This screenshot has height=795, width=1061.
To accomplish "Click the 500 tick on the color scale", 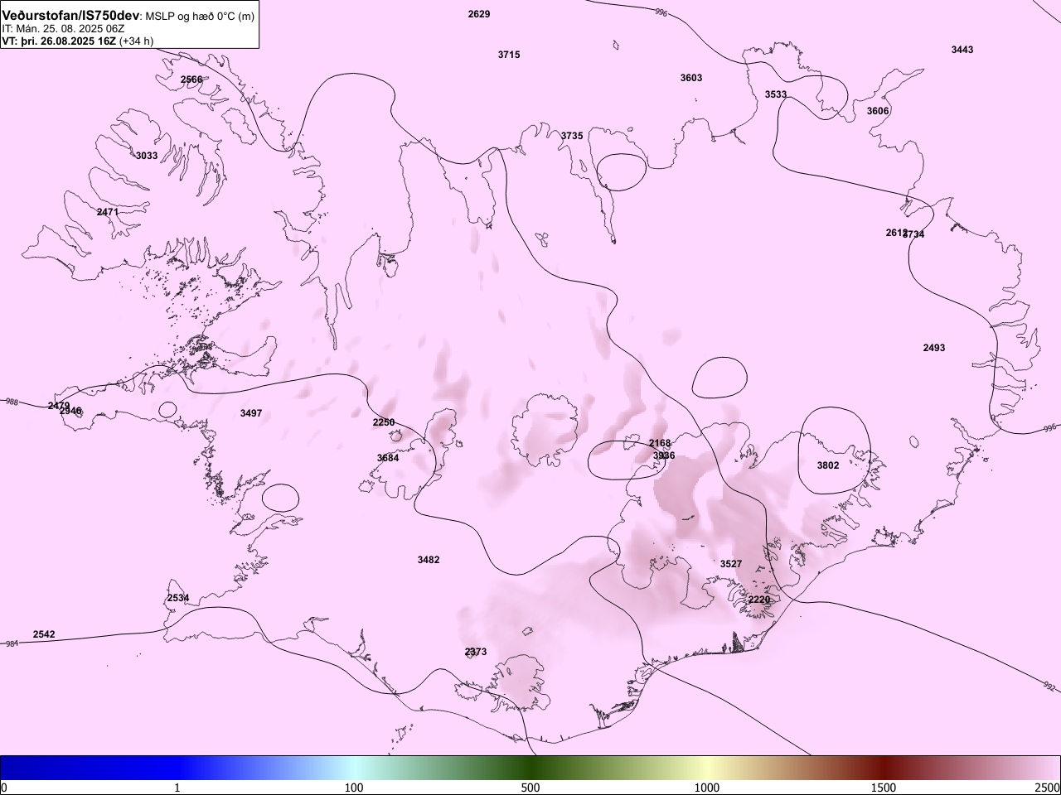I will (530, 787).
